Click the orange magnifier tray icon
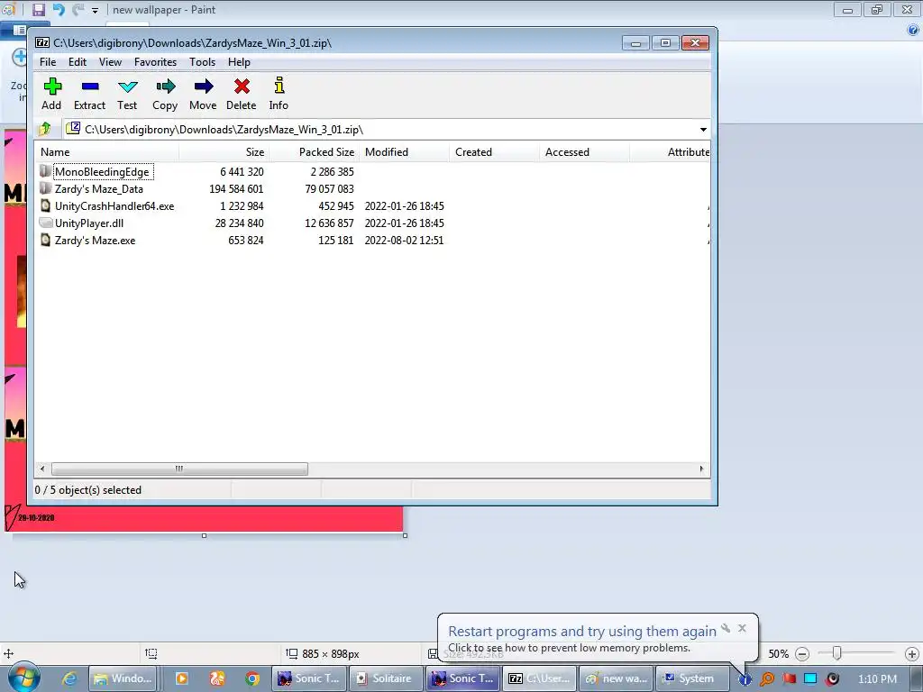Screen dimensions: 923x692 767,678
